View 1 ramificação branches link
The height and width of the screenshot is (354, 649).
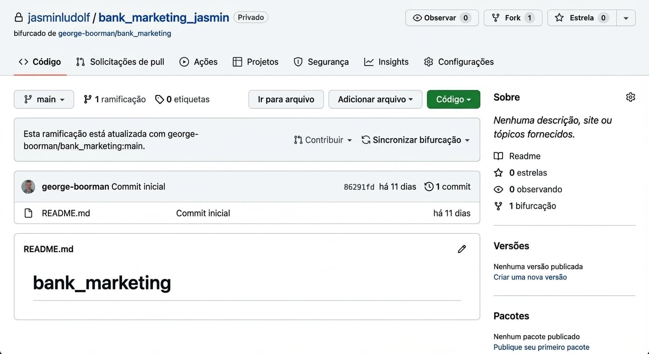[x=114, y=99]
